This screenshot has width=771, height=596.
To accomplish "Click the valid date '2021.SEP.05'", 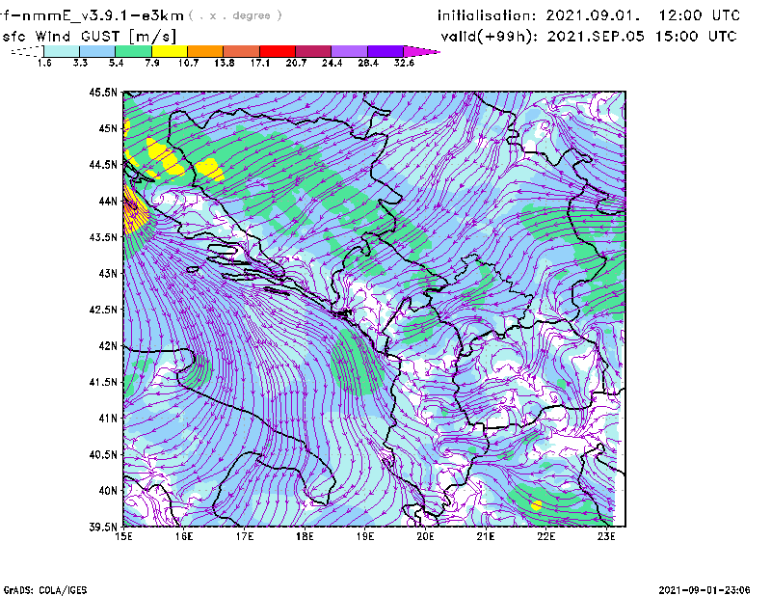I will point(596,37).
